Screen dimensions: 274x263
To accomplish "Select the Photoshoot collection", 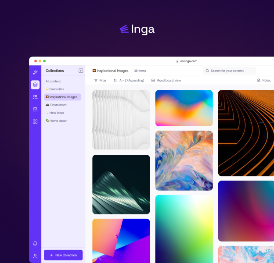I will coord(58,105).
